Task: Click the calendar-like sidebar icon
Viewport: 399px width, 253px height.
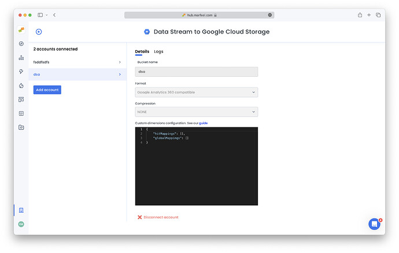Action: 21,114
